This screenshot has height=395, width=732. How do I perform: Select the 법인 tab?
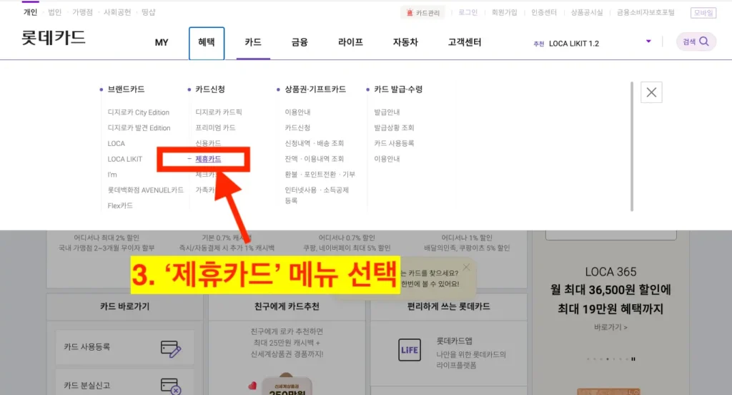[x=54, y=12]
